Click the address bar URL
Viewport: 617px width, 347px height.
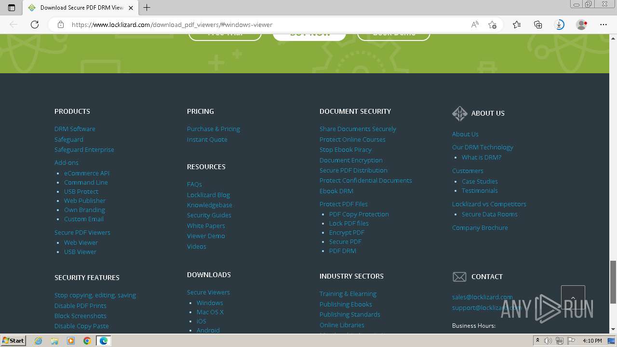[x=172, y=25]
